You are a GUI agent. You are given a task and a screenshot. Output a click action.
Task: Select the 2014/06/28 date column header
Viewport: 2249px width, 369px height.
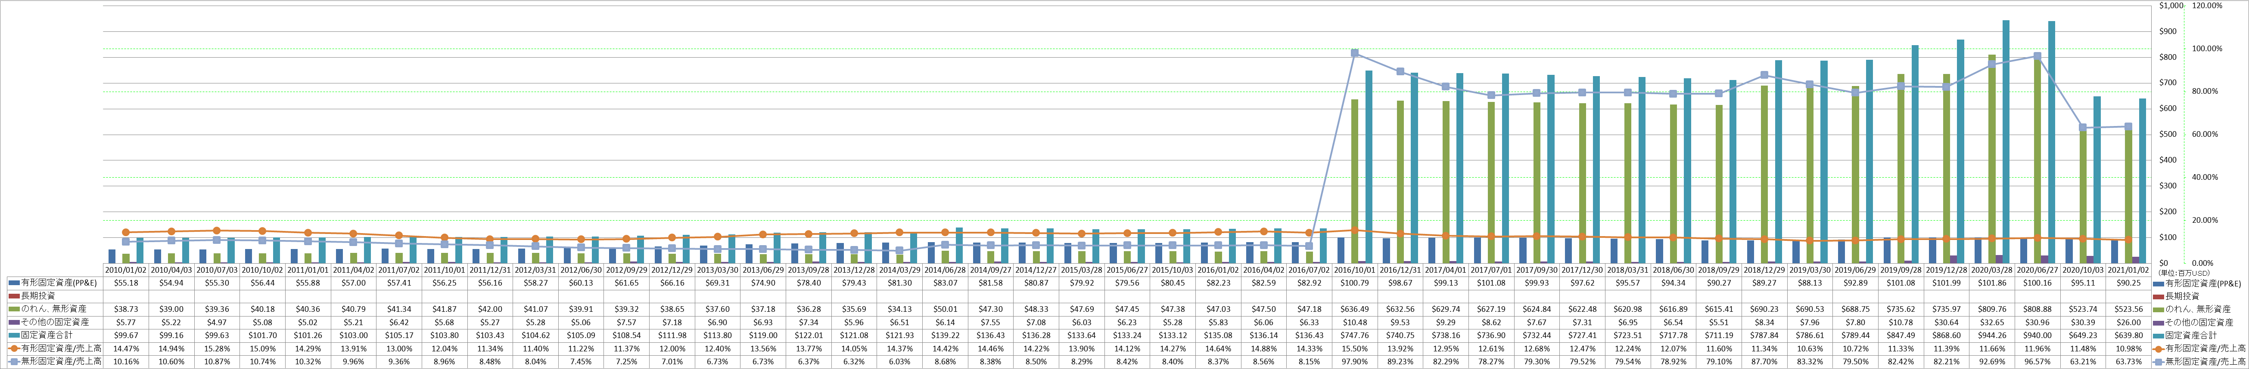(946, 271)
